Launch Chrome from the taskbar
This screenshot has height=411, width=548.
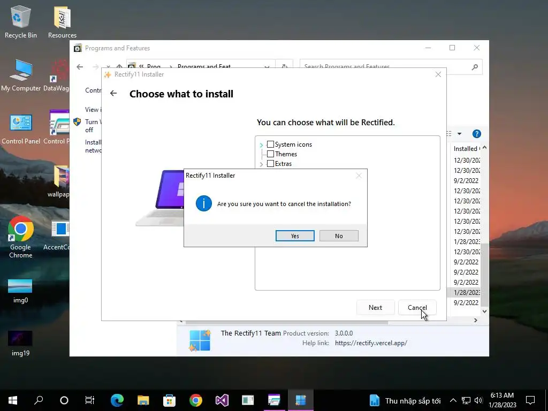pyautogui.click(x=196, y=400)
